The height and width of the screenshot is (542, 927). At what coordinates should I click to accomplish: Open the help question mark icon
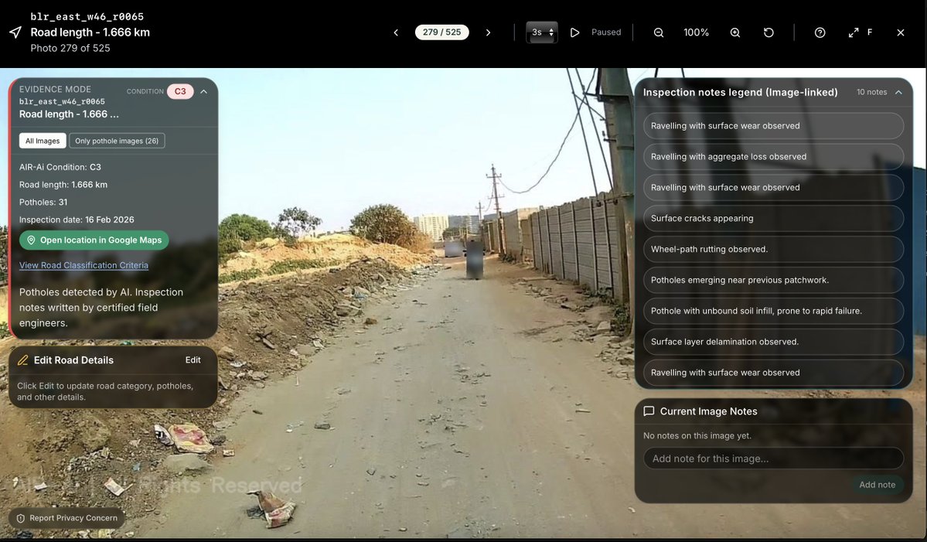820,32
